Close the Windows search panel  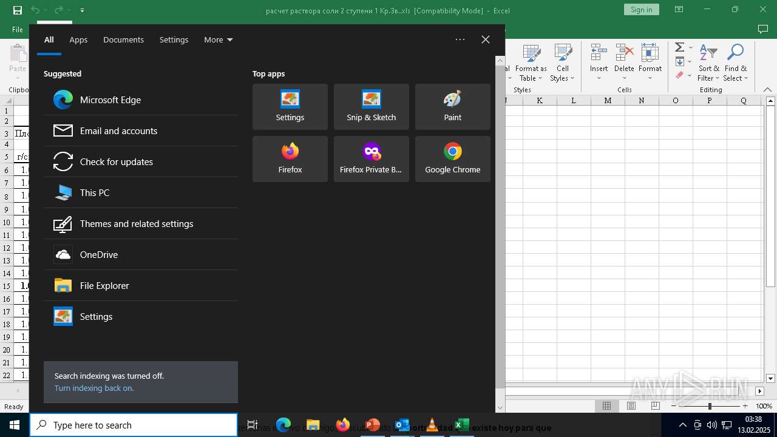(x=486, y=39)
